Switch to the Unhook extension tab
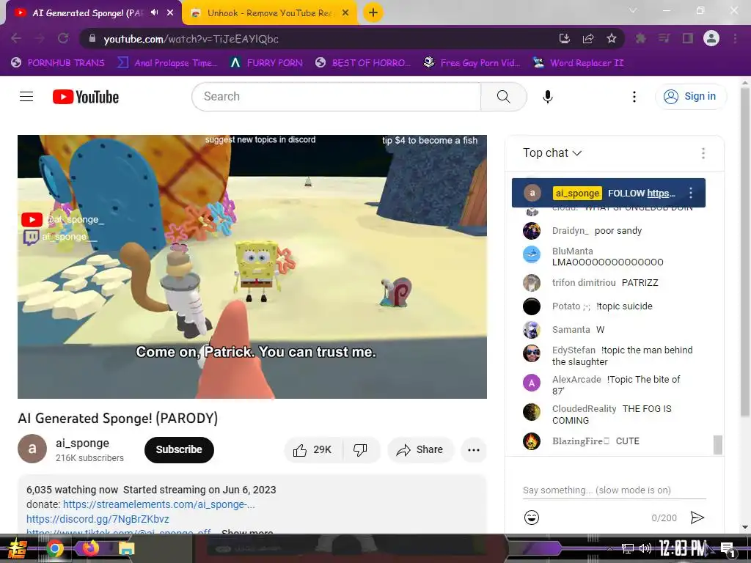 tap(270, 13)
